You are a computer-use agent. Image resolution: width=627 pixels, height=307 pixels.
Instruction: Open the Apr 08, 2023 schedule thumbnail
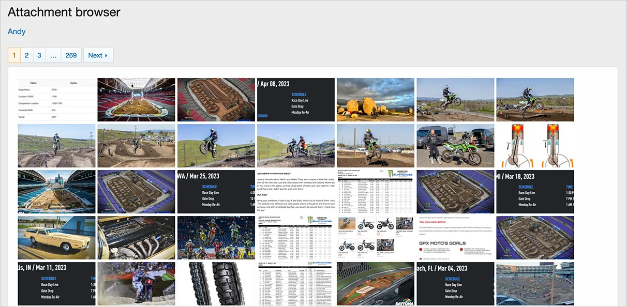[x=295, y=100]
